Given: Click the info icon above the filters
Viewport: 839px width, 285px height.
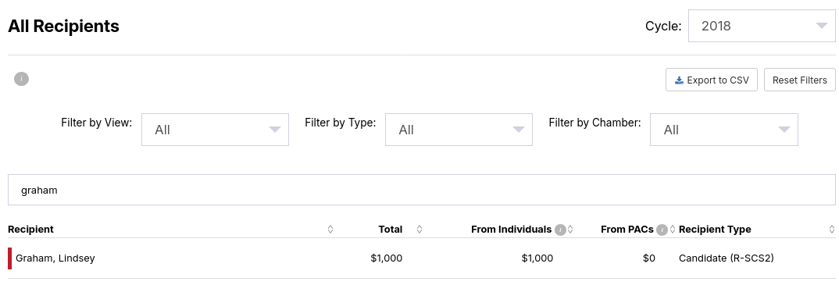Looking at the screenshot, I should point(21,79).
